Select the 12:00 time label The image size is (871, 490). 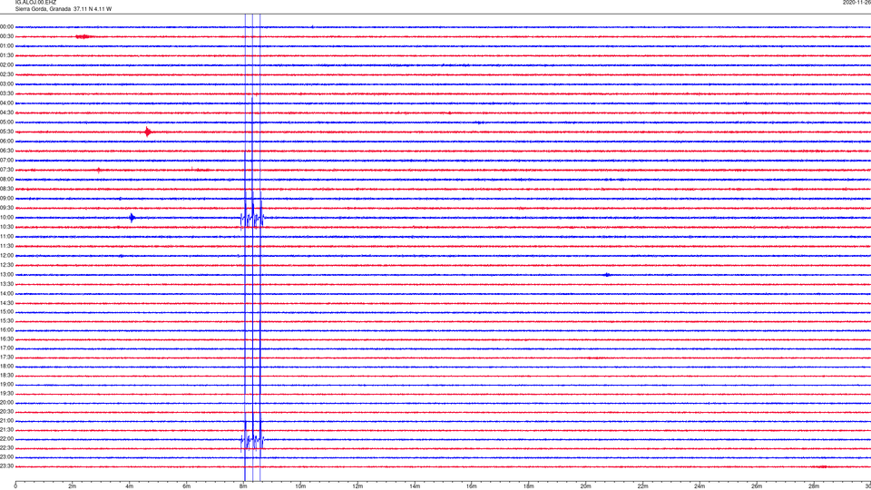[6, 256]
